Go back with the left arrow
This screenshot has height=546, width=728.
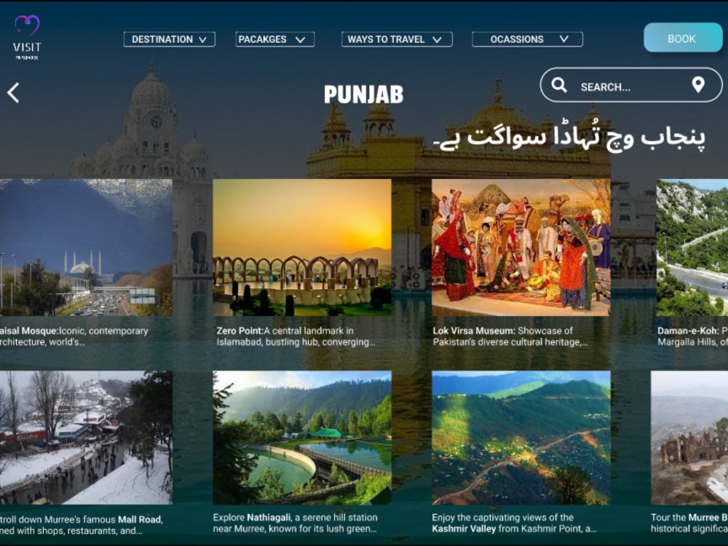coord(13,93)
